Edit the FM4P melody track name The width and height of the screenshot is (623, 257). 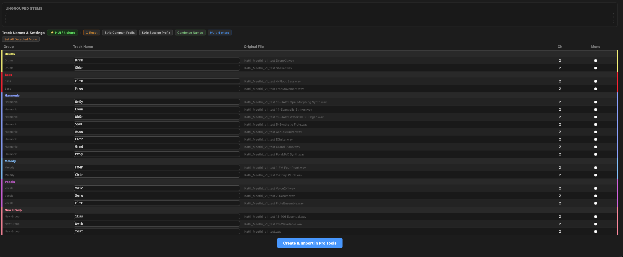click(x=156, y=167)
